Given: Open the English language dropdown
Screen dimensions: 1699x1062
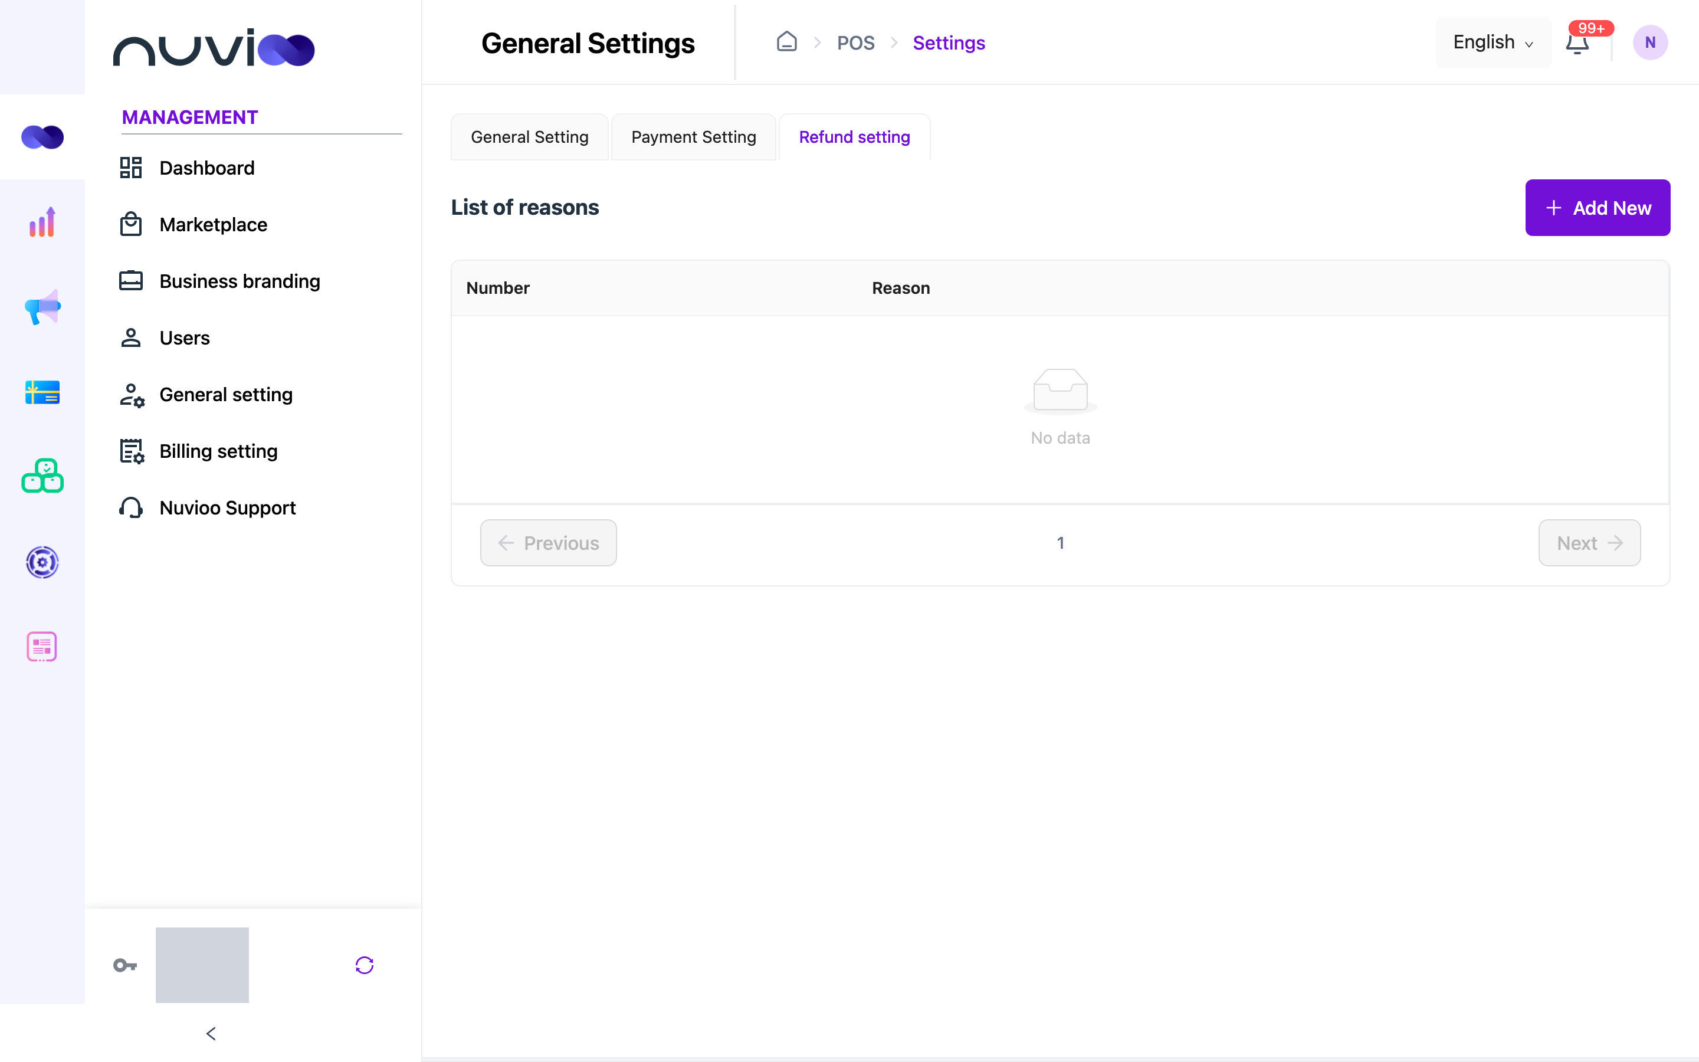Looking at the screenshot, I should pyautogui.click(x=1493, y=43).
